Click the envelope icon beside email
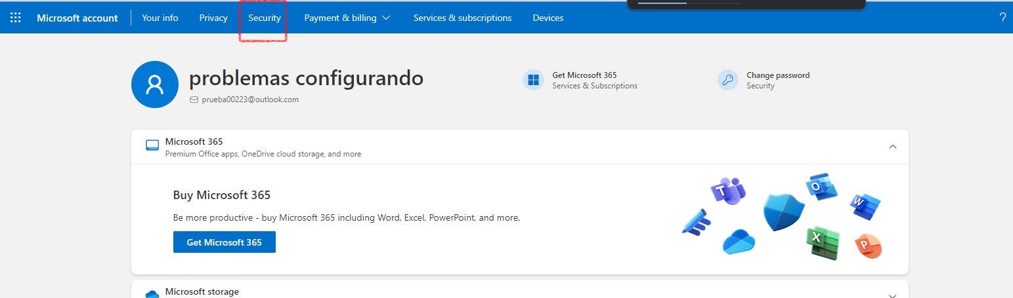 point(194,100)
